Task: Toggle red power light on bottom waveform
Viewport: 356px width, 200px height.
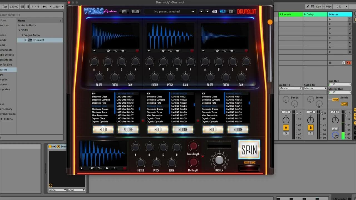Action: coord(125,168)
